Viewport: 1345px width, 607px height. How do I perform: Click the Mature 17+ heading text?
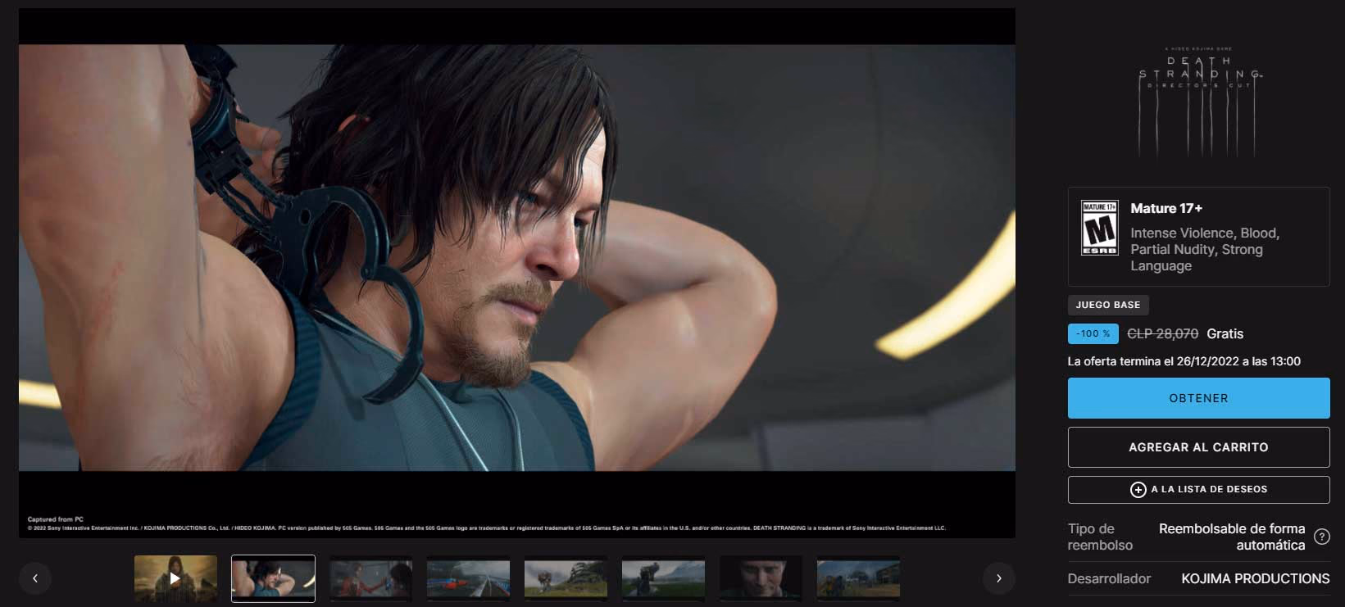[x=1166, y=208]
